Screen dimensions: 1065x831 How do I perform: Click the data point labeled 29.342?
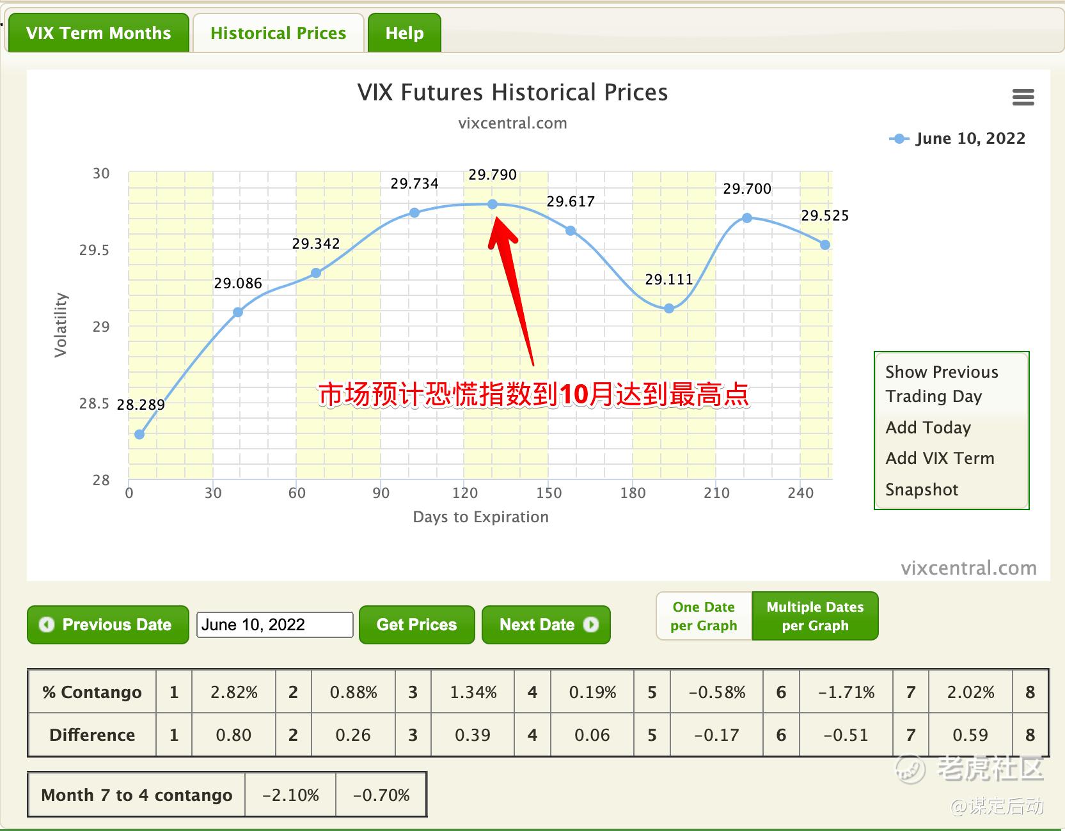[x=316, y=273]
